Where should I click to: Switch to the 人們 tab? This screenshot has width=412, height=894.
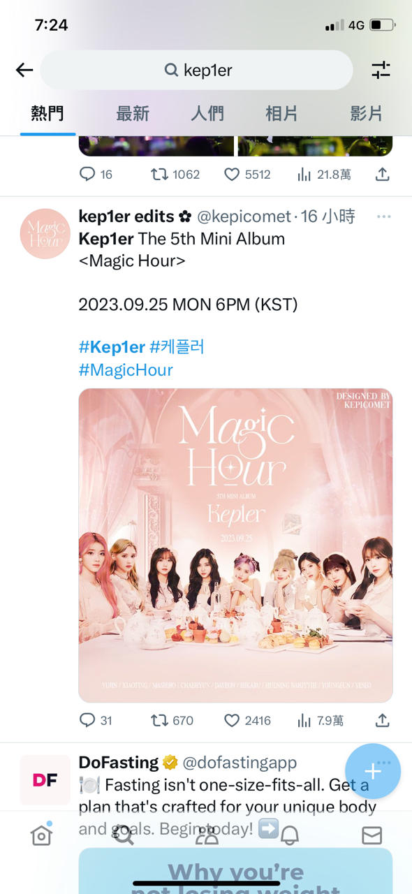pos(207,113)
